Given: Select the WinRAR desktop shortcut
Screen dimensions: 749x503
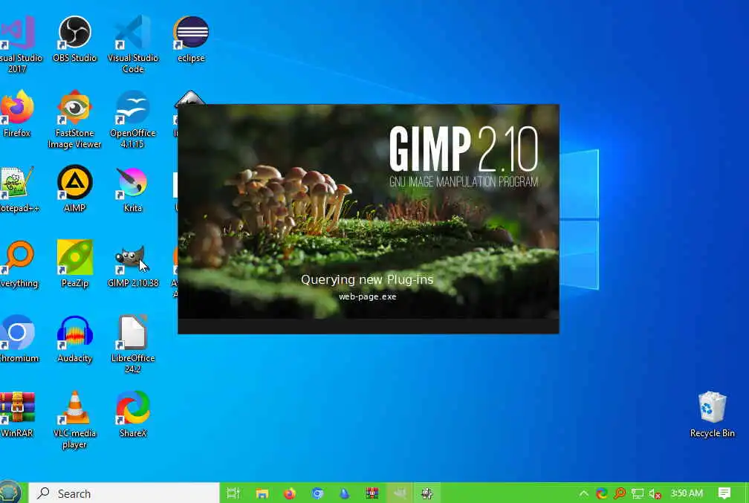Looking at the screenshot, I should coord(17,415).
